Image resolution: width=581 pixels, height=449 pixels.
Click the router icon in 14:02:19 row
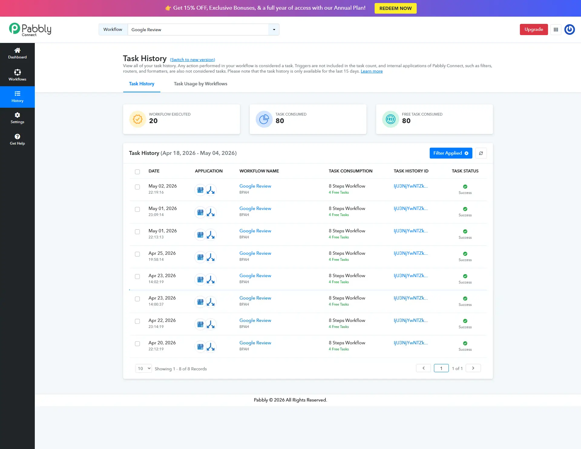pos(211,280)
